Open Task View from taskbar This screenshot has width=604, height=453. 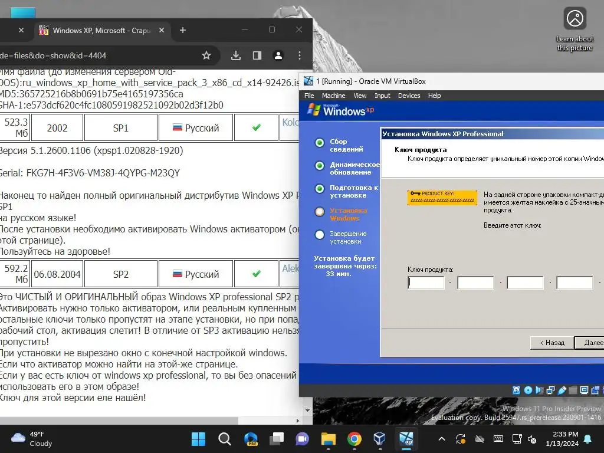276,439
